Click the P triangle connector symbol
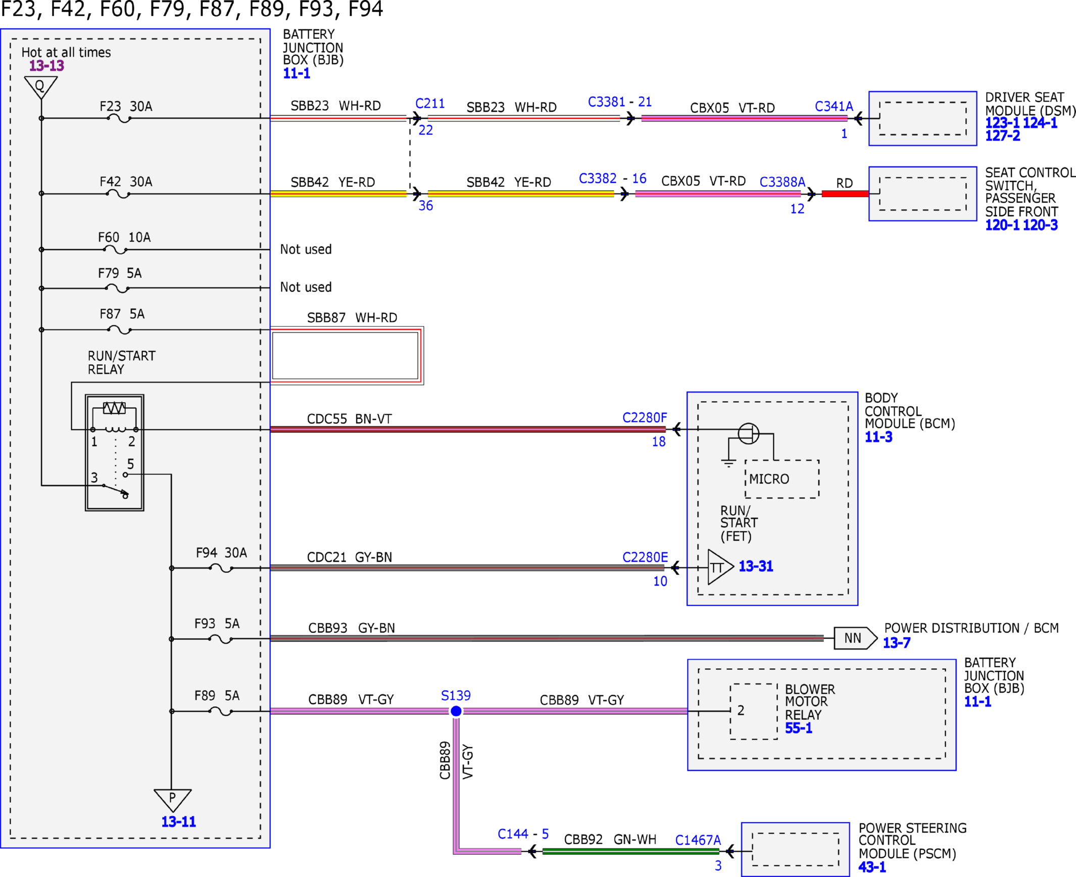The height and width of the screenshot is (877, 1076). [x=172, y=800]
